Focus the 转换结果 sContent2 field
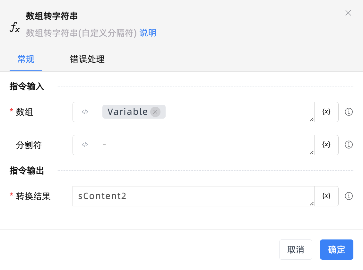Image resolution: width=363 pixels, height=270 pixels. click(x=193, y=196)
